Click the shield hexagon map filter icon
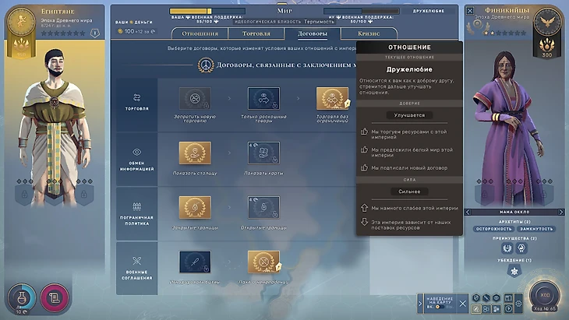569x320 pixels. [476, 298]
